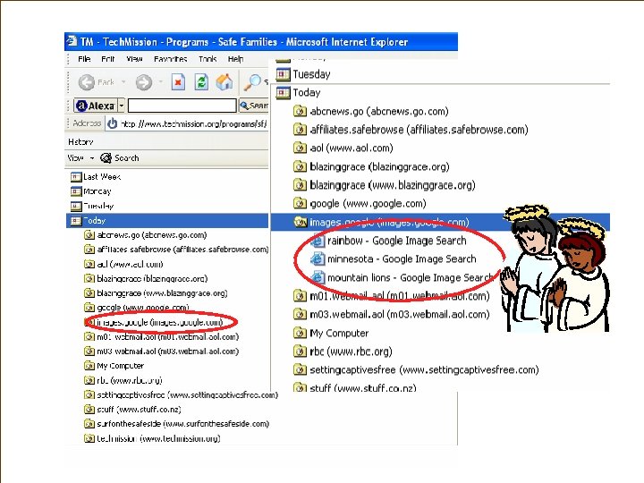Click the Alexa toolbar logo

point(96,106)
